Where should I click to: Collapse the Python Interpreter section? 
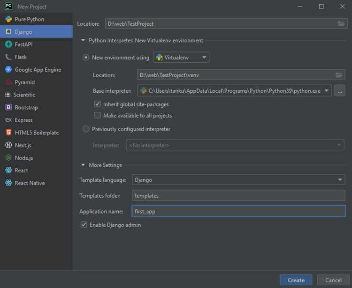83,40
